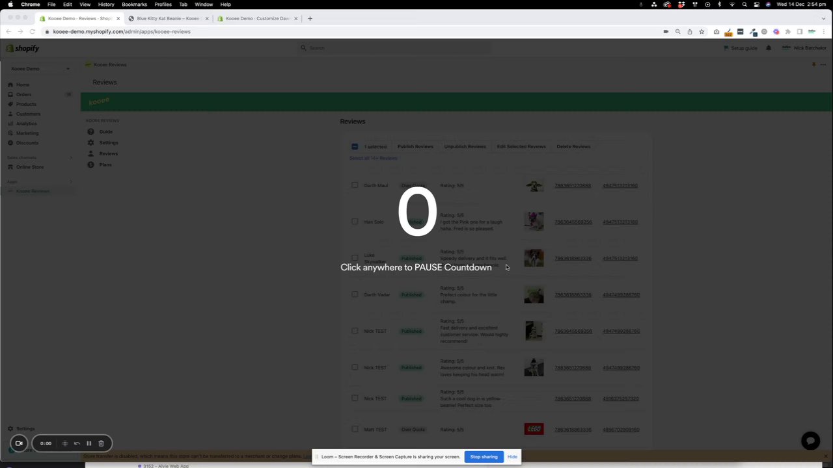Open product link 7863651270888 in Darth Maul row
This screenshot has height=468, width=833.
tap(573, 186)
